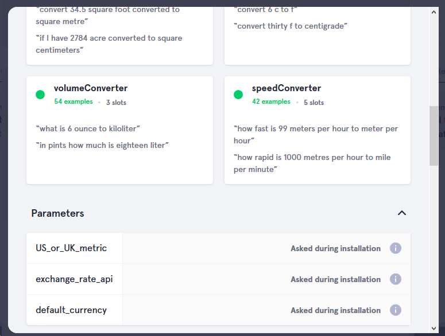Screen dimensions: 445x336
Task: Click the Parameters section heading
Action: (x=57, y=213)
